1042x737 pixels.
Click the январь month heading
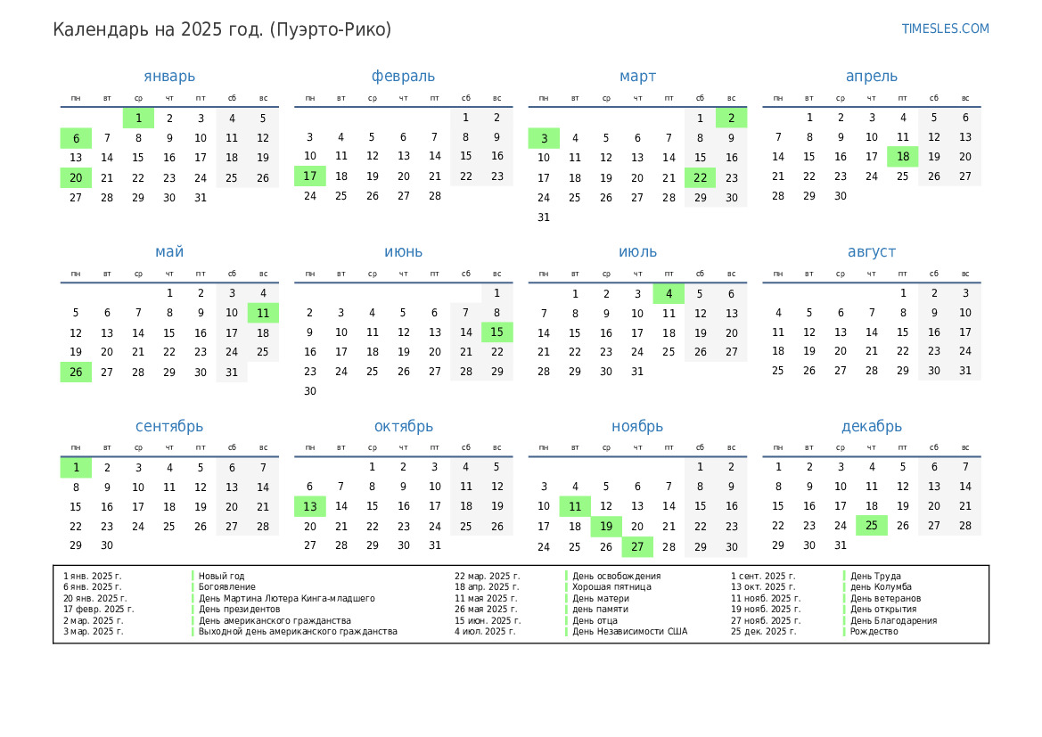[x=169, y=77]
